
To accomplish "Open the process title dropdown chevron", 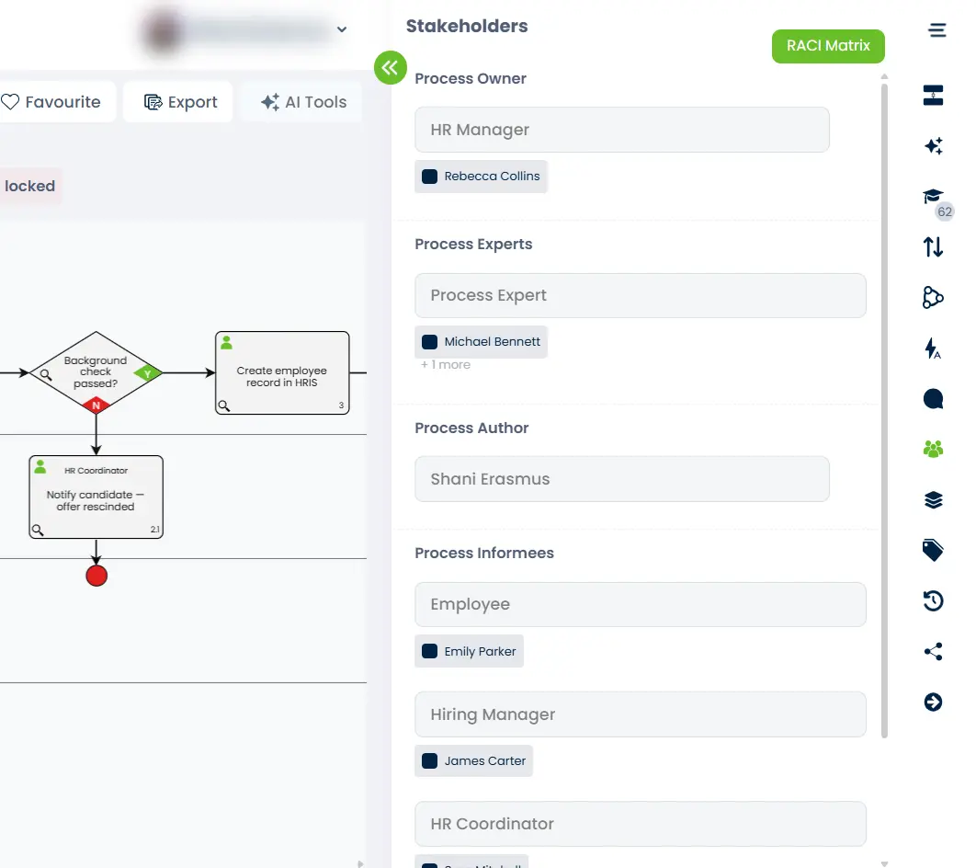I will pos(342,30).
